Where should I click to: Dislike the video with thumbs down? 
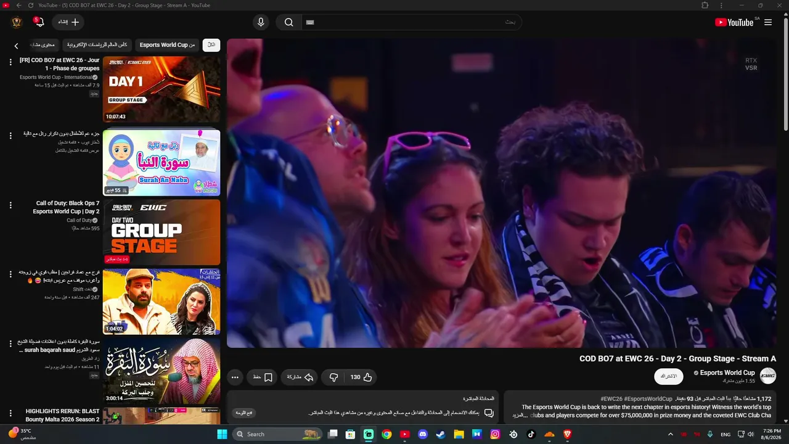coord(333,377)
